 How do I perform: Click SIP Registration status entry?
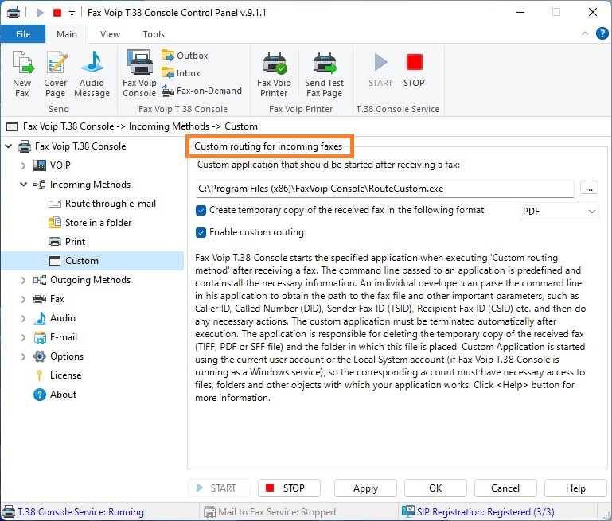478,511
